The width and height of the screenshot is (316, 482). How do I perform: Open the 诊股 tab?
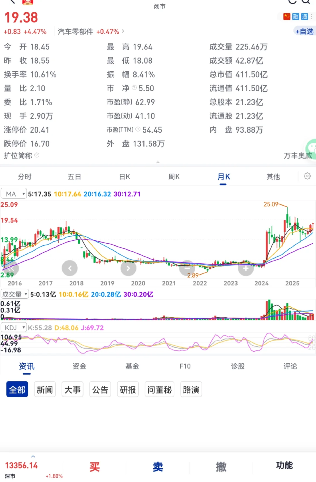click(238, 366)
